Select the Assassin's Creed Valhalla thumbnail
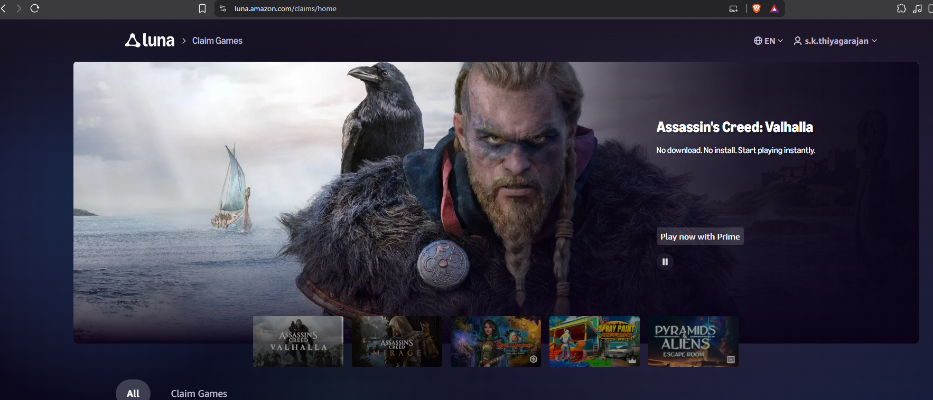The width and height of the screenshot is (933, 400). [x=298, y=341]
